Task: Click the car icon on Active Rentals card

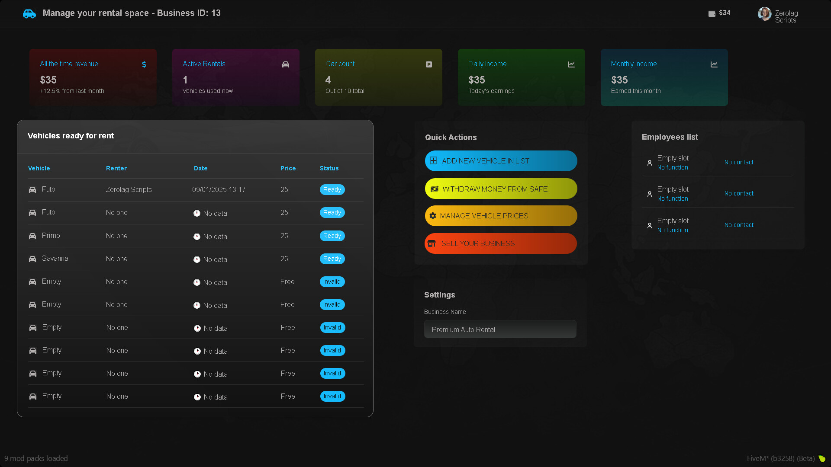Action: (286, 64)
